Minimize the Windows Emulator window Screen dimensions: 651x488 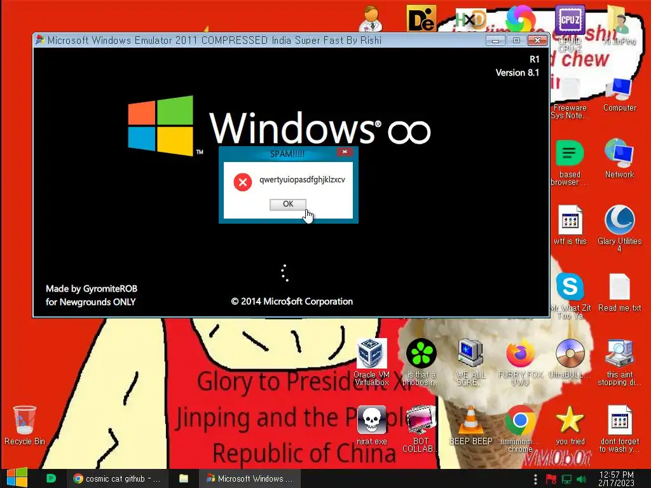(495, 41)
